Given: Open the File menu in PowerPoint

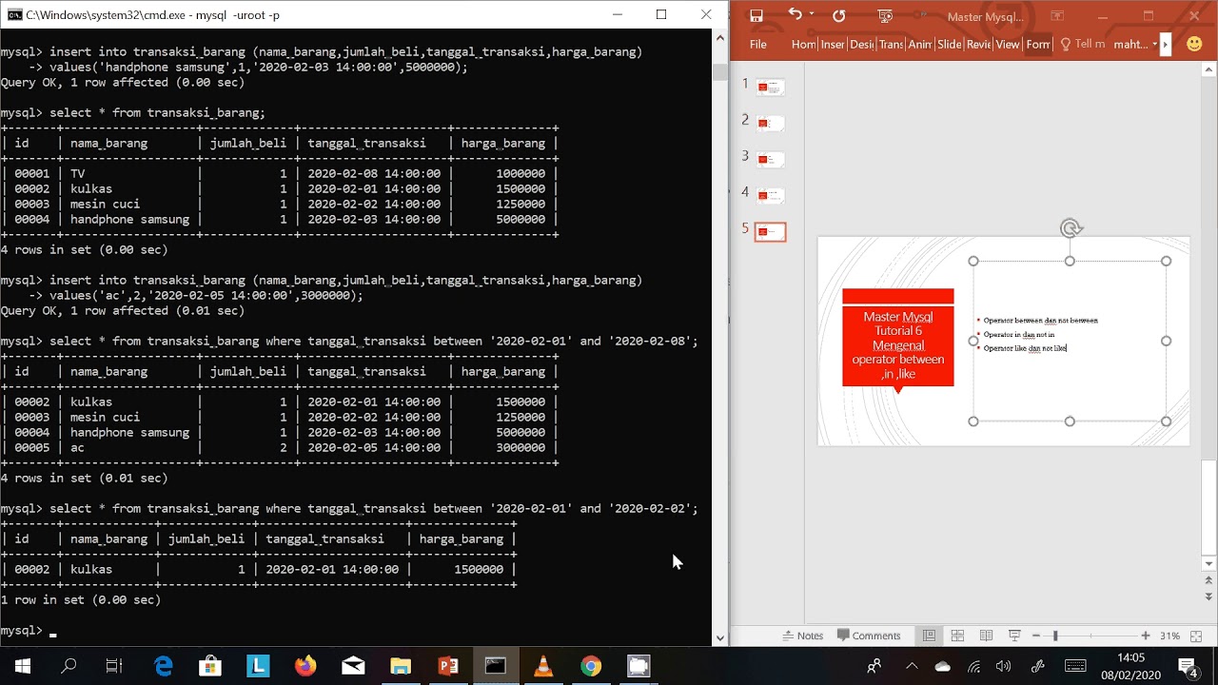Looking at the screenshot, I should coord(758,45).
